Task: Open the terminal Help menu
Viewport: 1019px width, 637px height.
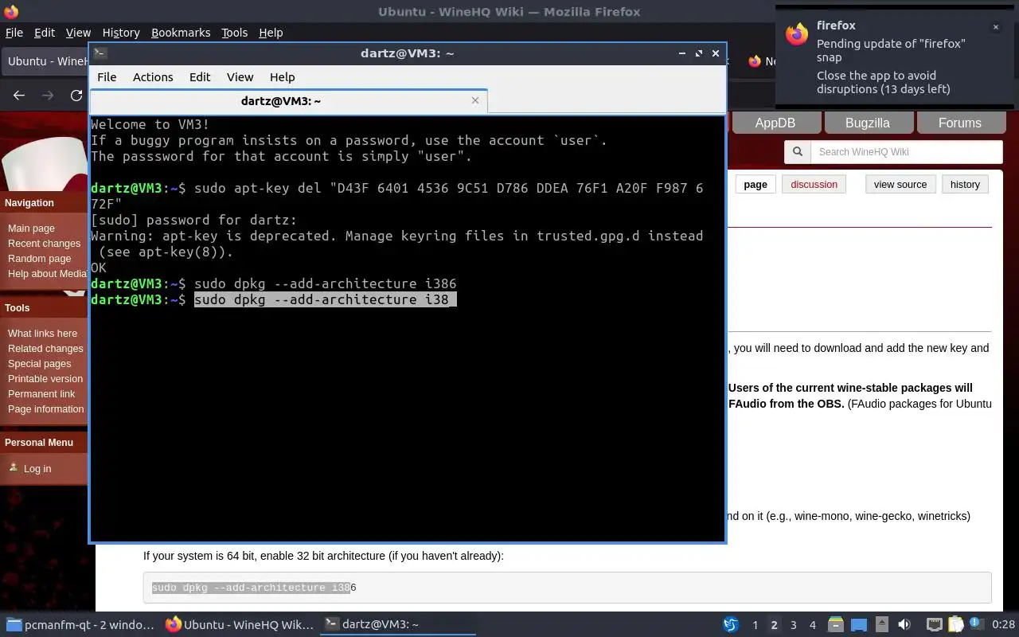Action: click(283, 77)
